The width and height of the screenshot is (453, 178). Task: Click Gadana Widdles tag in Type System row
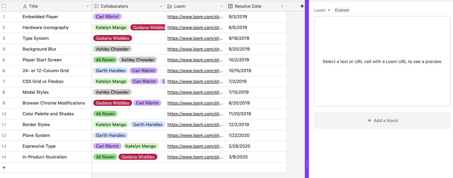[x=112, y=38]
